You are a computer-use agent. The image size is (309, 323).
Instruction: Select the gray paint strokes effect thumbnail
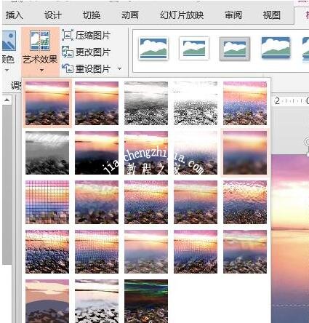click(x=47, y=153)
